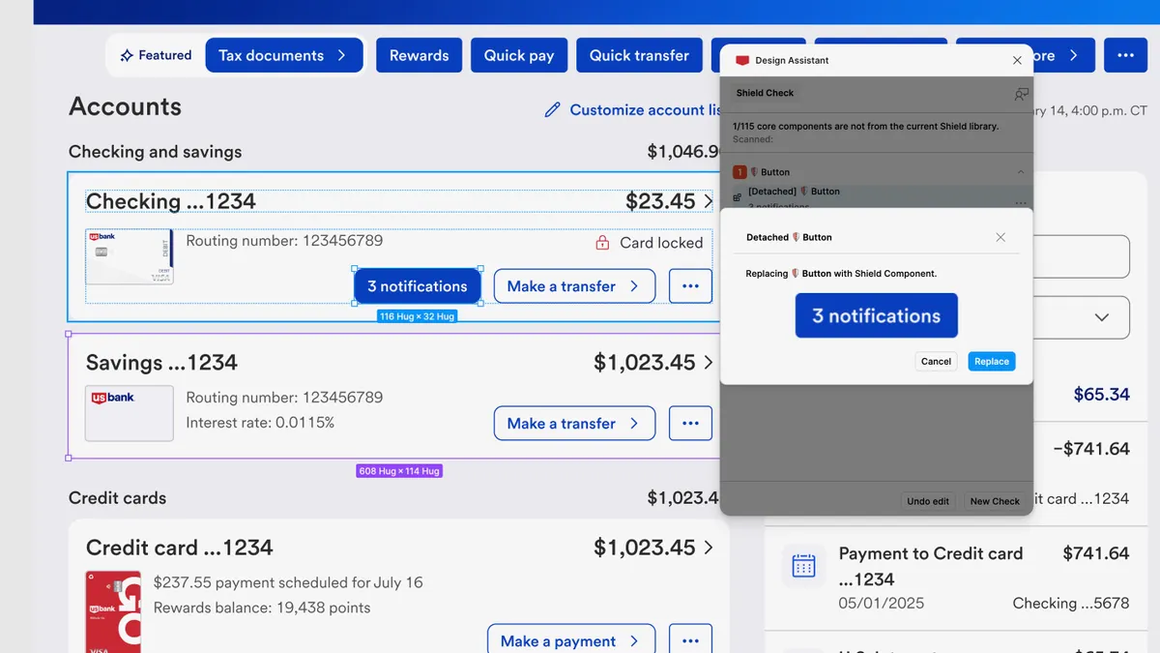Click the pencil icon for Customize account list
This screenshot has width=1160, height=653.
[x=552, y=109]
